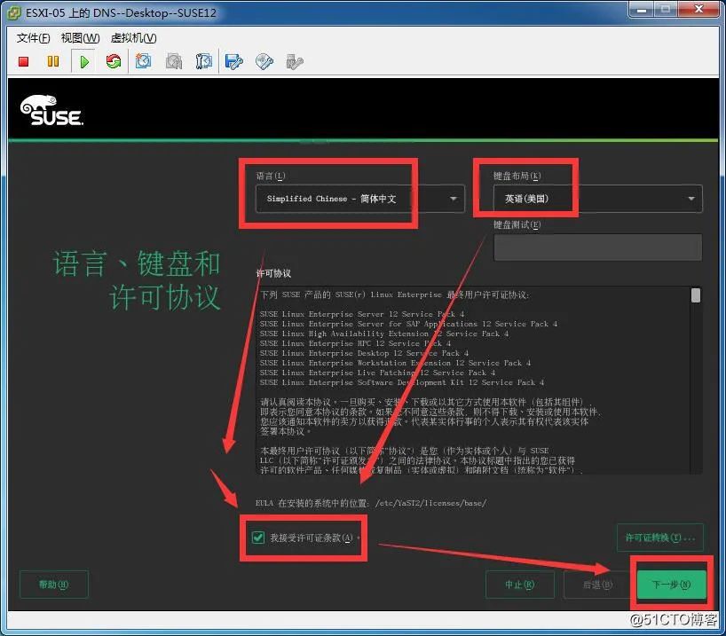Click the 许可协议 heading text

(273, 273)
